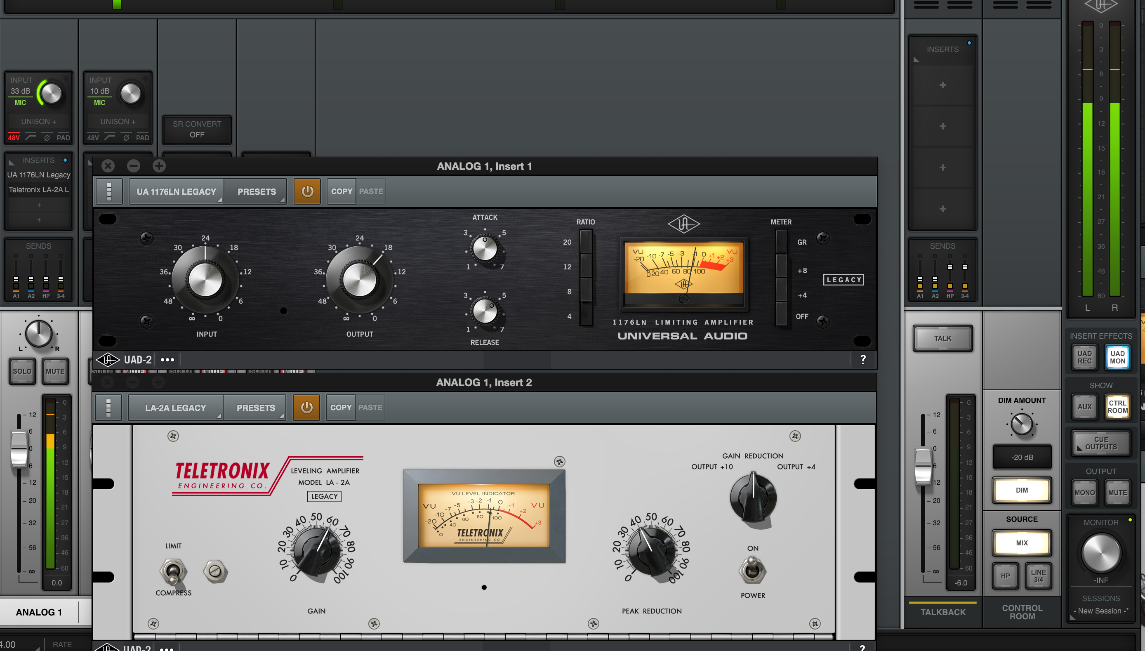Toggle power on the UA 1176LN Legacy plugin

pyautogui.click(x=307, y=191)
